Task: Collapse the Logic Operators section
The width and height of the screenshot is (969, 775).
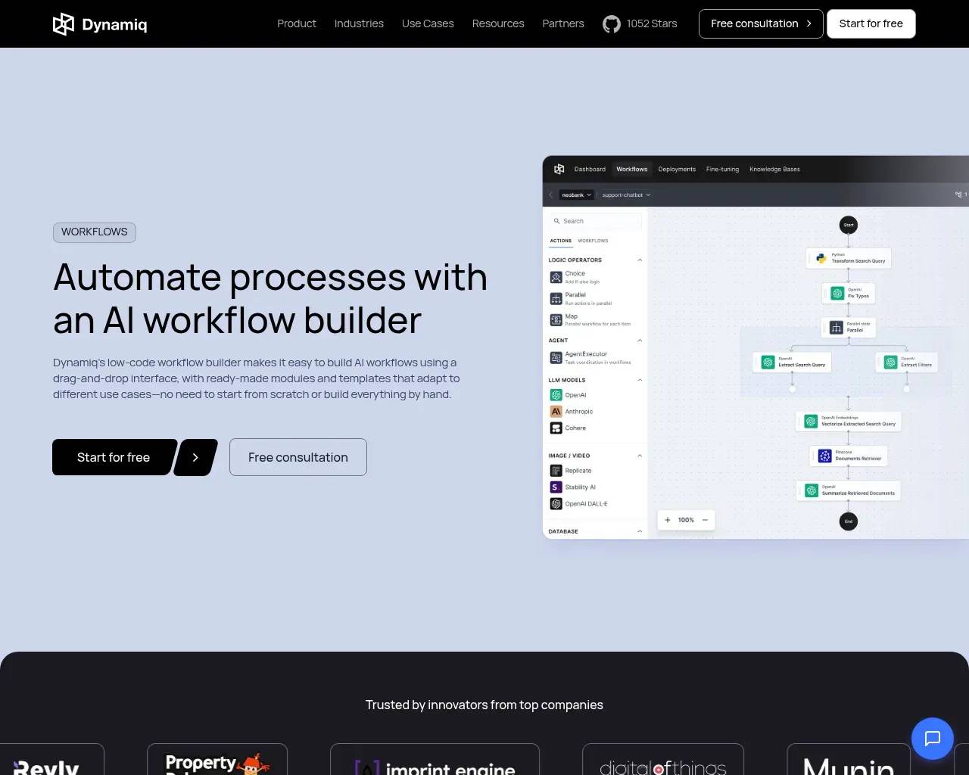Action: click(640, 260)
